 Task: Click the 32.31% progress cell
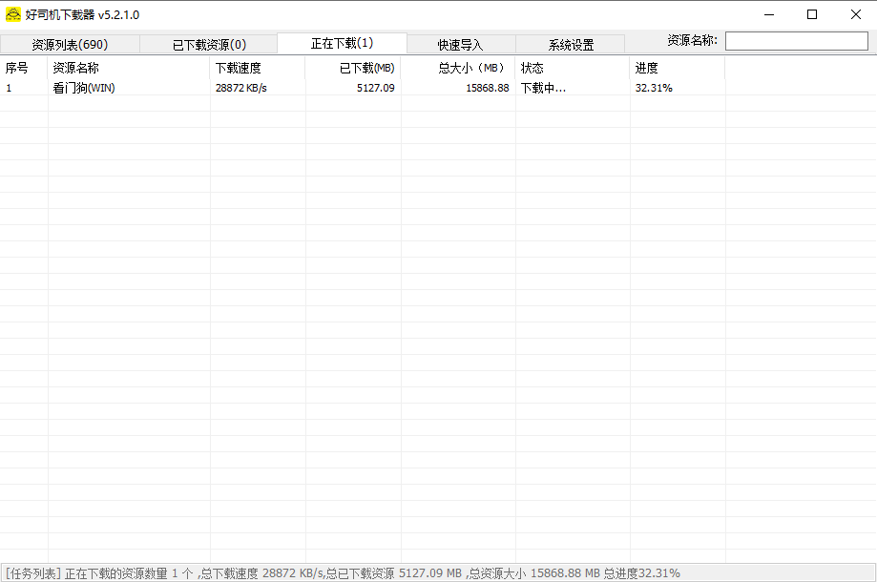coord(654,88)
